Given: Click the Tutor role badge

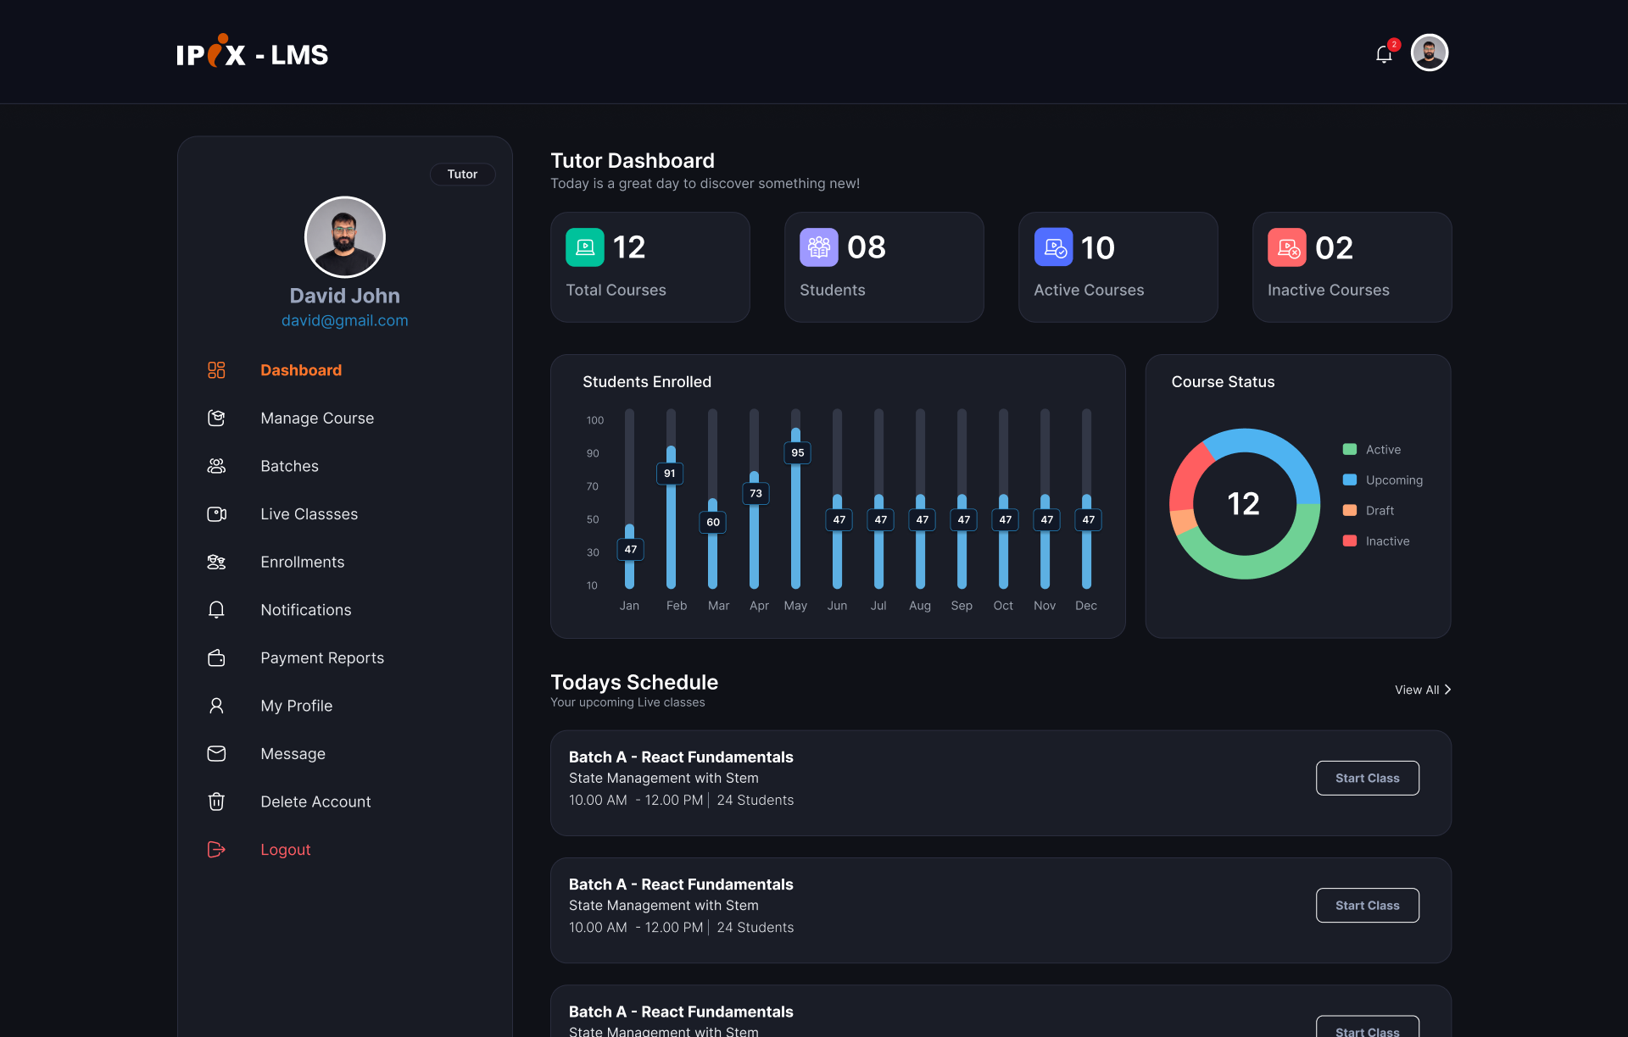Looking at the screenshot, I should pyautogui.click(x=462, y=174).
